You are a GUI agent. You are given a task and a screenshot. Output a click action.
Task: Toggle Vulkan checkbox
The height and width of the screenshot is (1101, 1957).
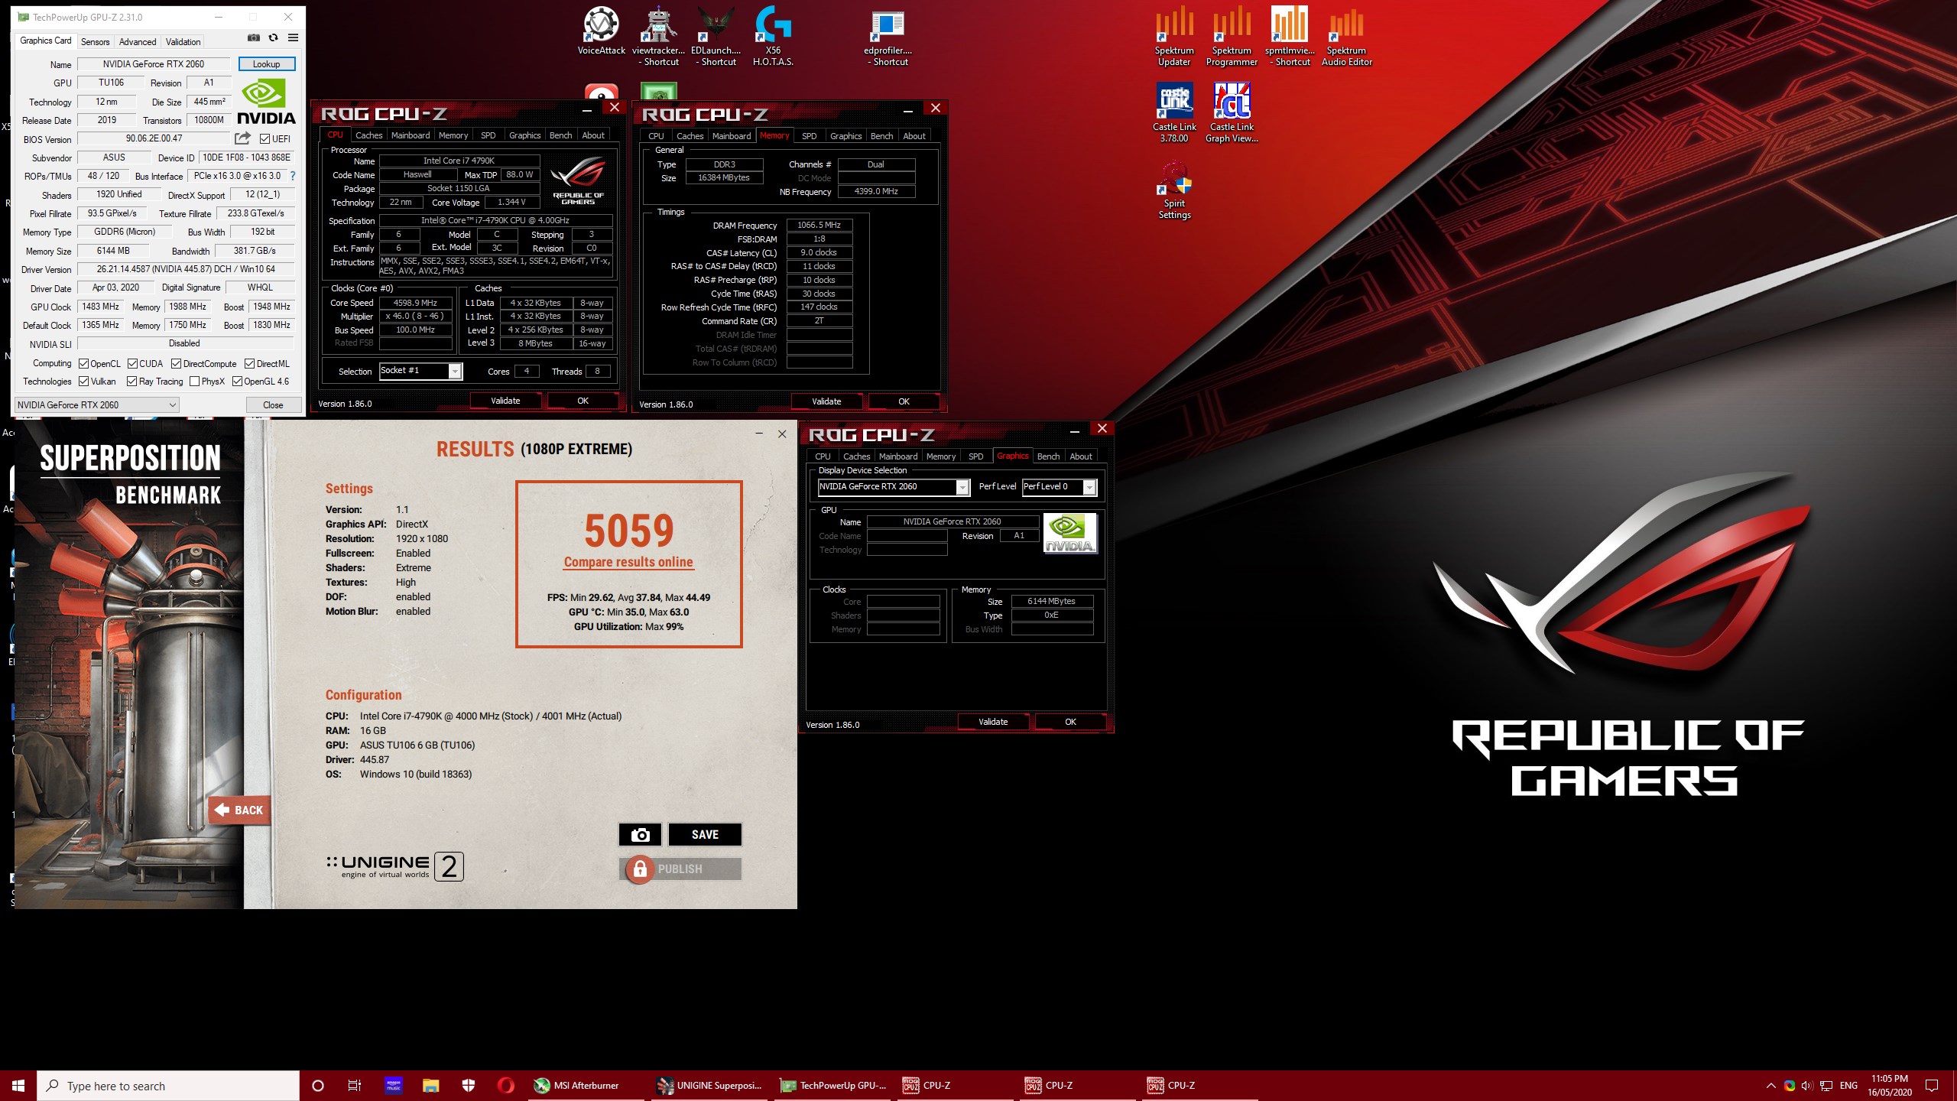(x=84, y=382)
